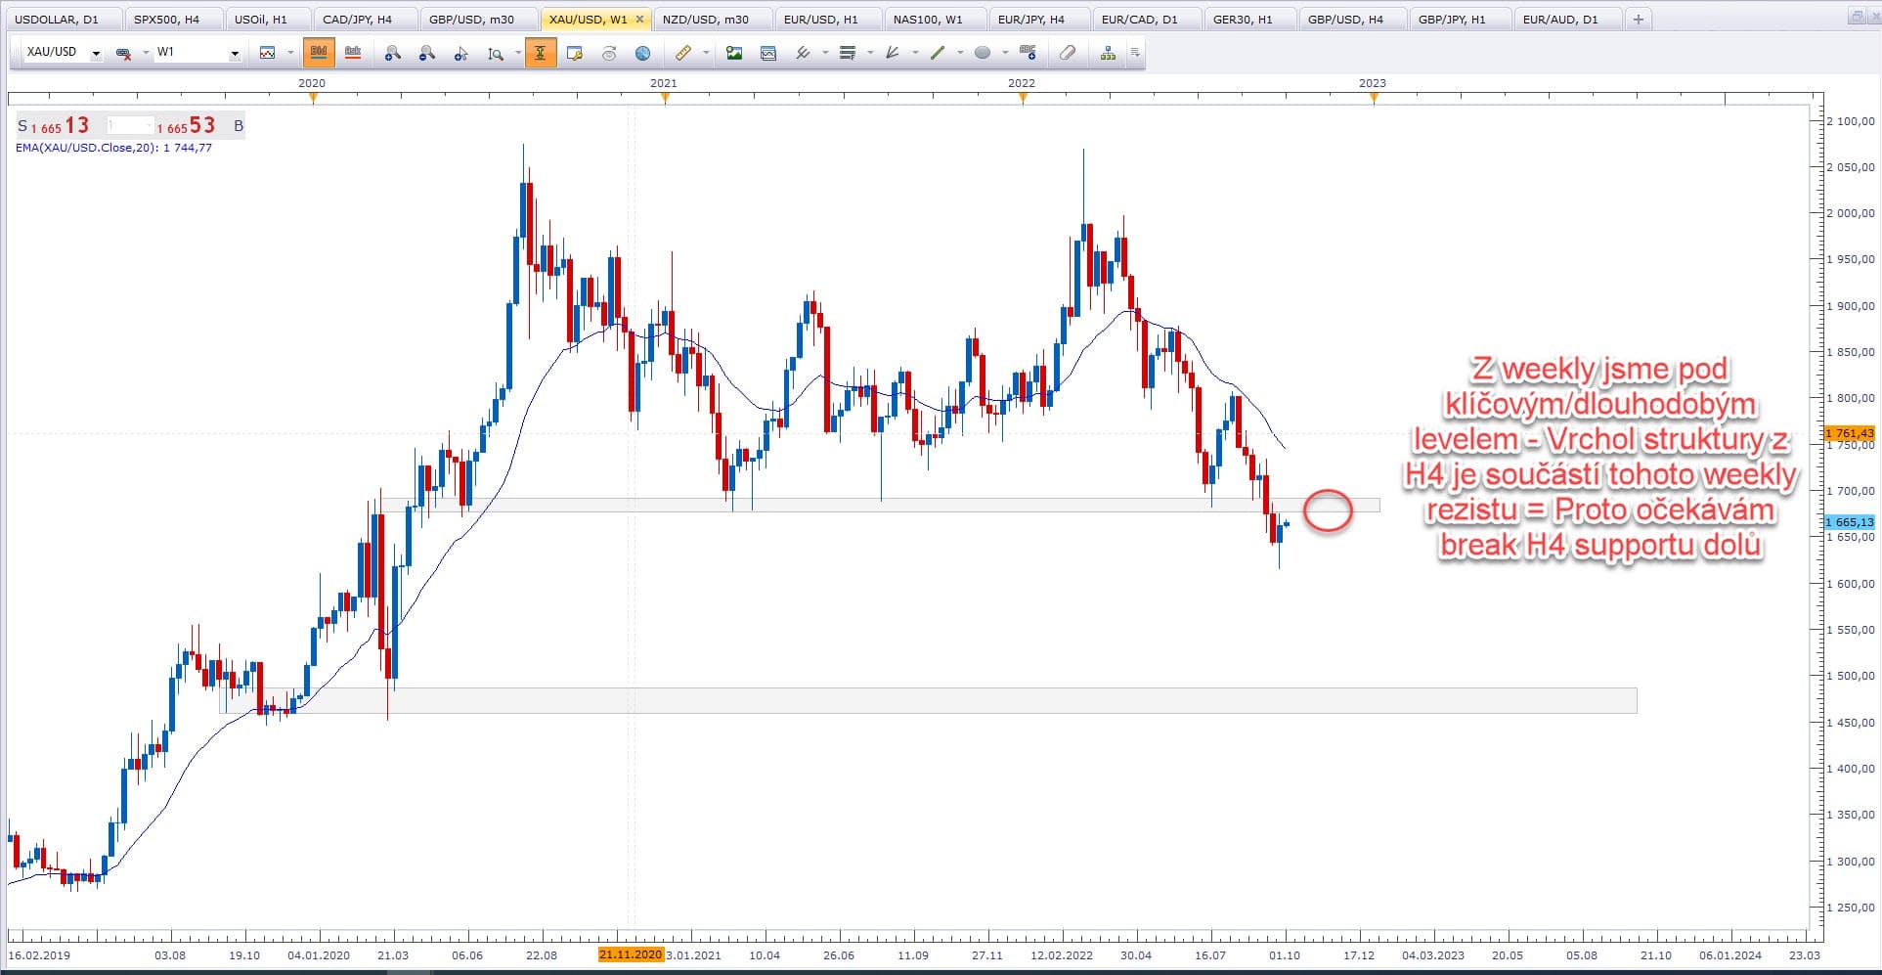Toggle the Bid price display button
Viewport: 1882px width, 975px height.
point(318,53)
